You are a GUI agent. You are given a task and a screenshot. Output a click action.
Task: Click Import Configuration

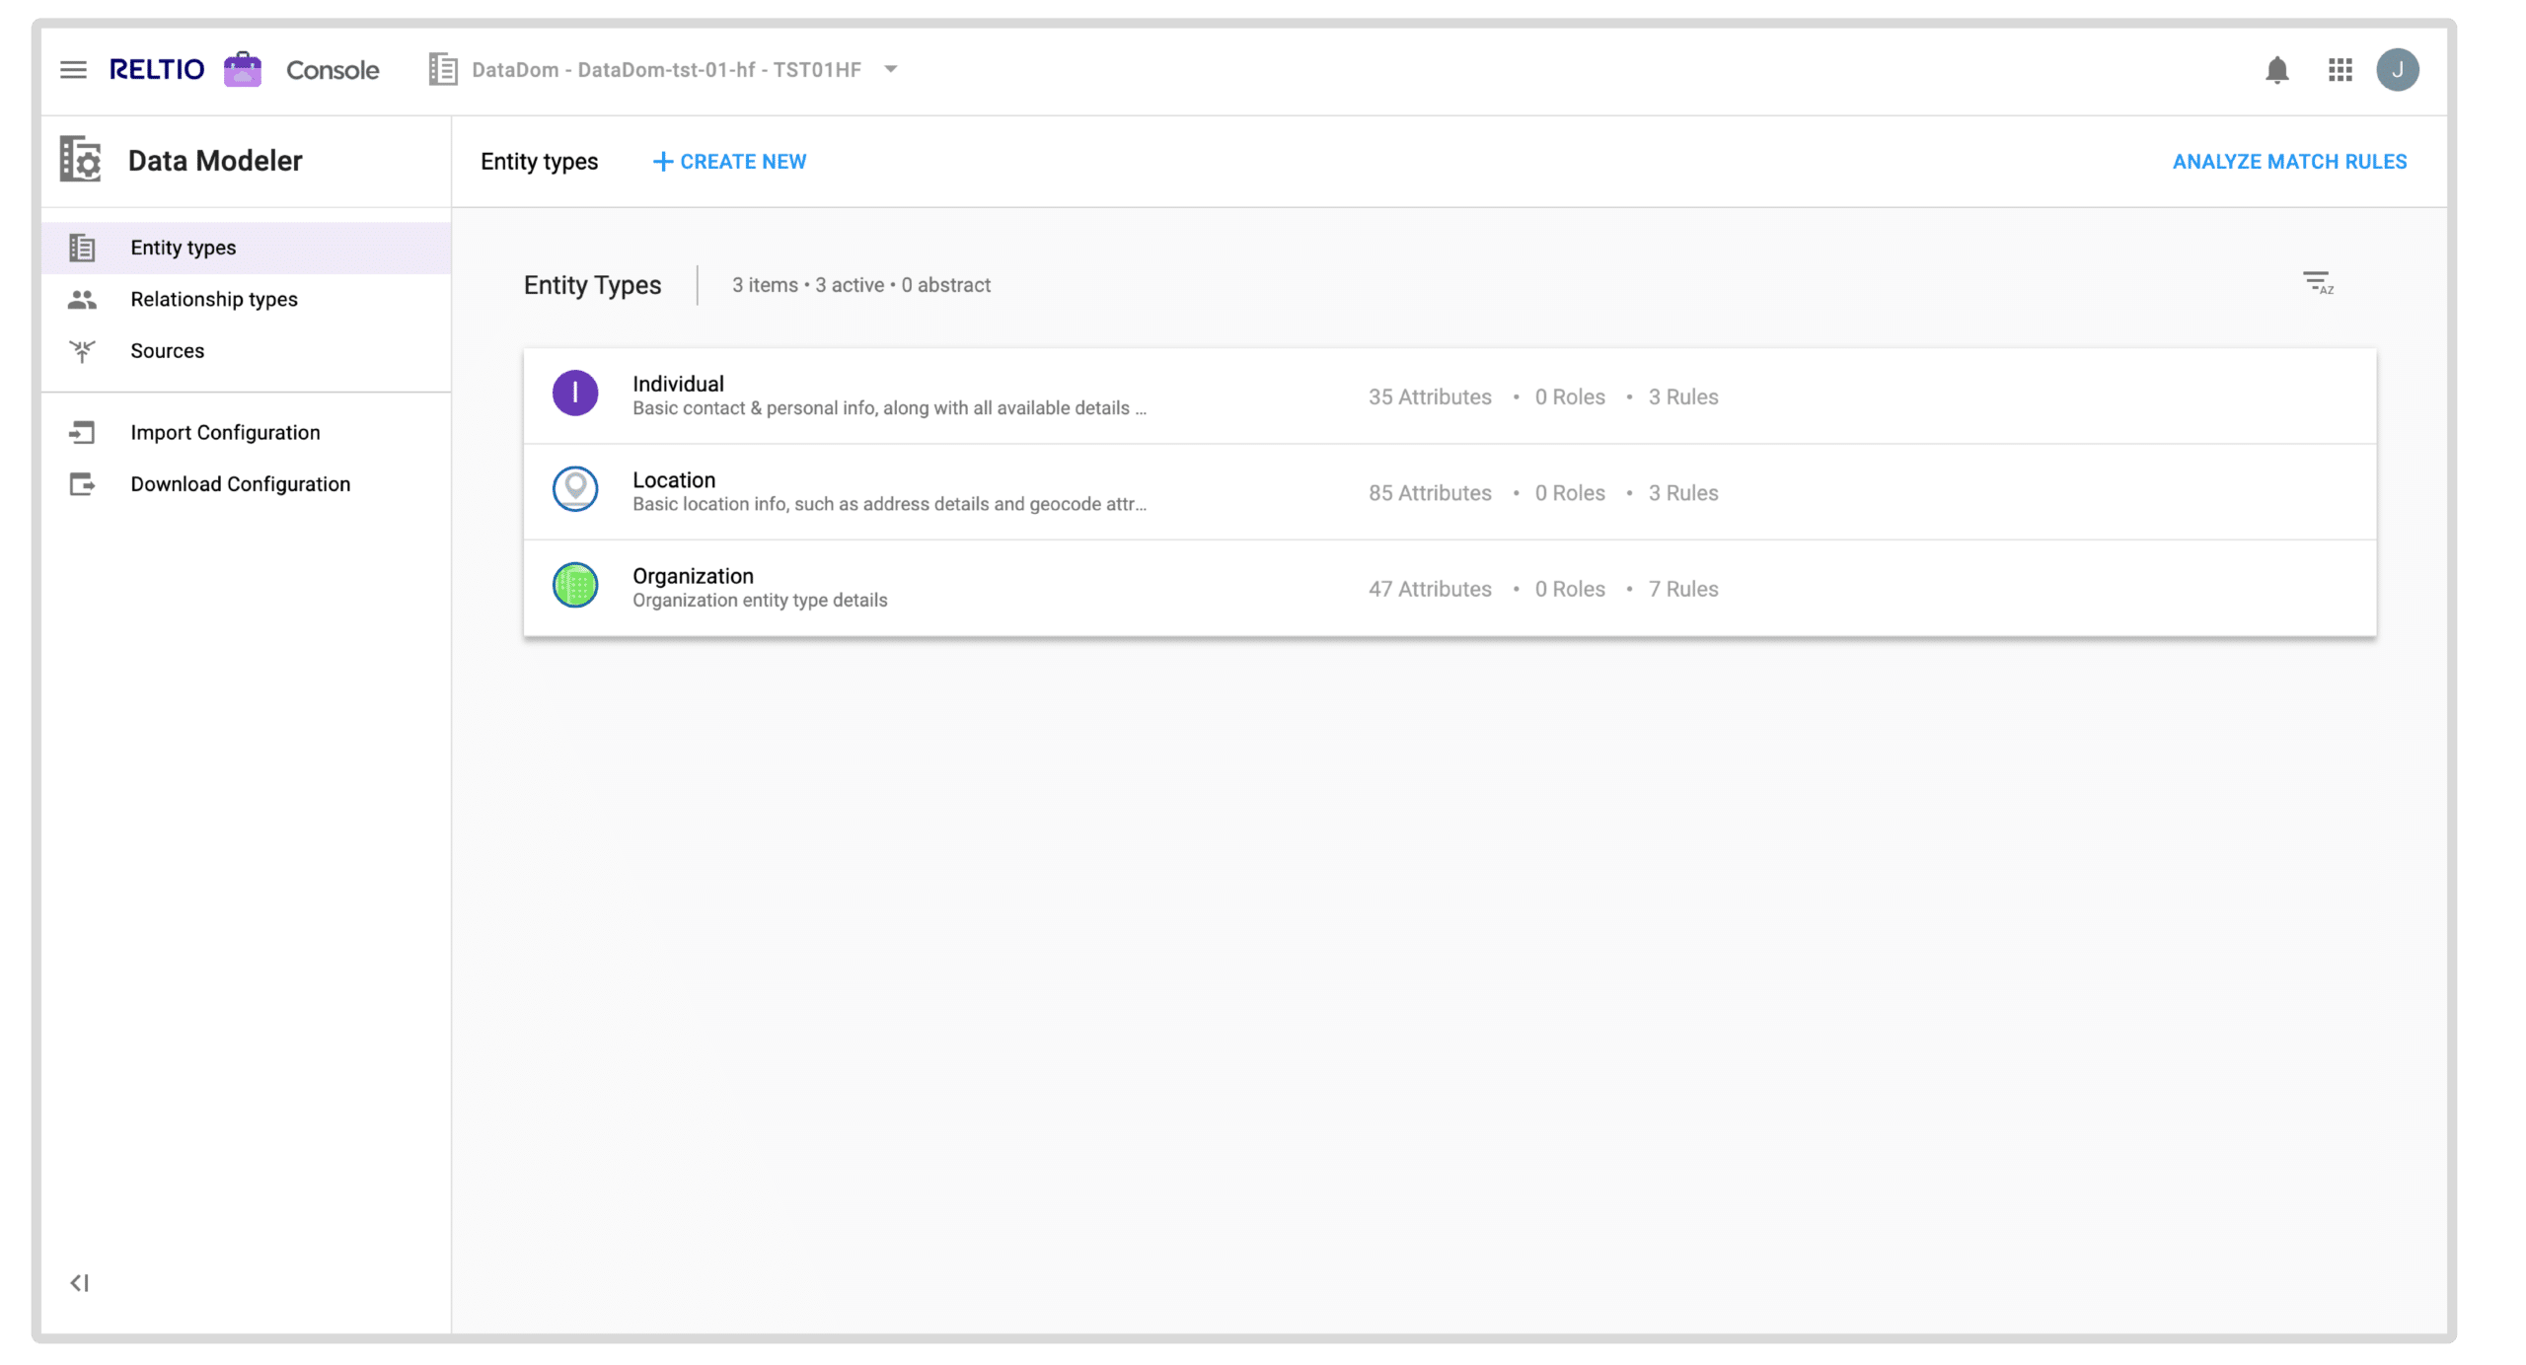point(225,432)
